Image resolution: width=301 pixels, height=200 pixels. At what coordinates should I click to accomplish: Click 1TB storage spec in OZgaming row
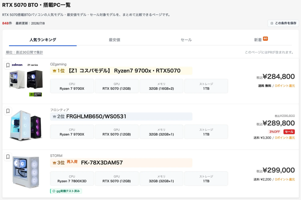(x=206, y=86)
